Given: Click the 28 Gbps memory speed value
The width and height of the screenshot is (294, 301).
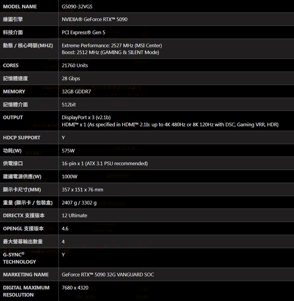Looking at the screenshot, I should click(x=71, y=79).
